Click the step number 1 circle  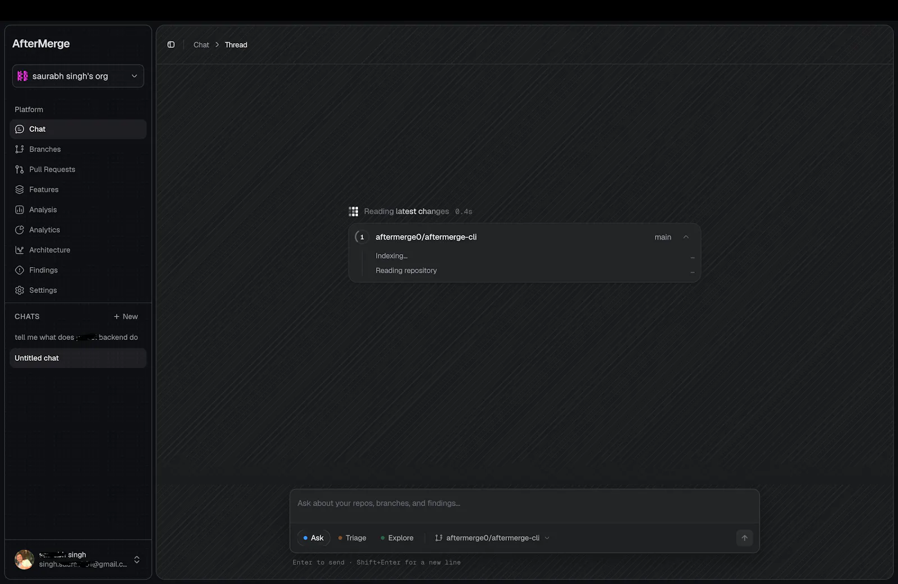(362, 237)
